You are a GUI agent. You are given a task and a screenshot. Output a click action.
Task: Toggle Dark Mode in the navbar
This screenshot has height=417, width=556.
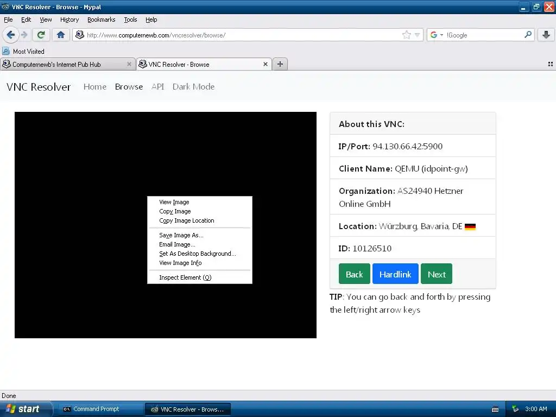pyautogui.click(x=193, y=87)
